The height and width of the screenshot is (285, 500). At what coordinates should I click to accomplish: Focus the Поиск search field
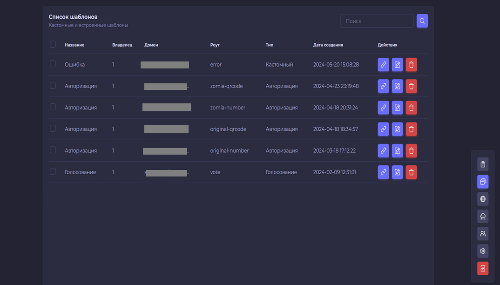tap(377, 21)
